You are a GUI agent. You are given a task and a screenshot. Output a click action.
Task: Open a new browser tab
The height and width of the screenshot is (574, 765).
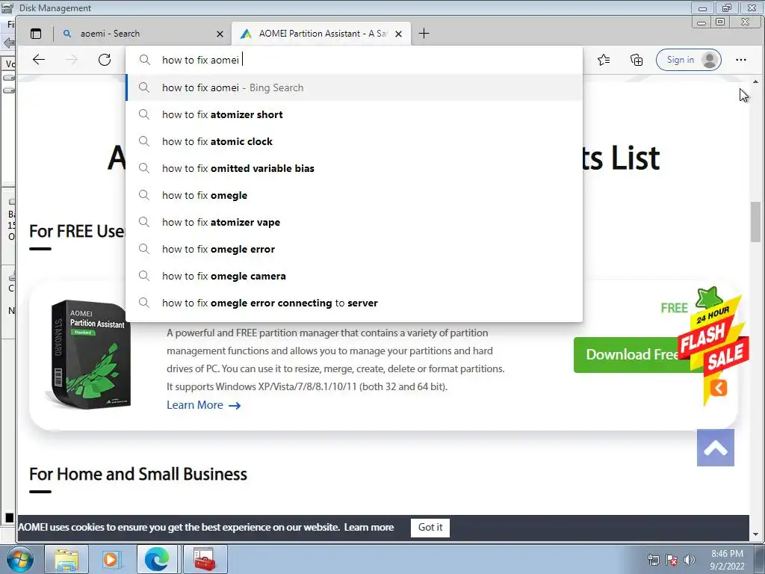pyautogui.click(x=424, y=33)
